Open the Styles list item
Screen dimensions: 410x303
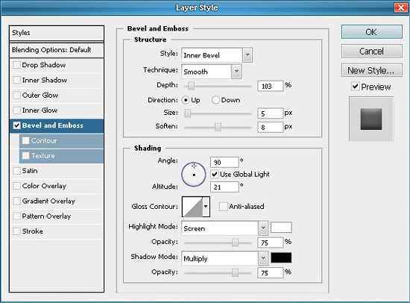[57, 33]
